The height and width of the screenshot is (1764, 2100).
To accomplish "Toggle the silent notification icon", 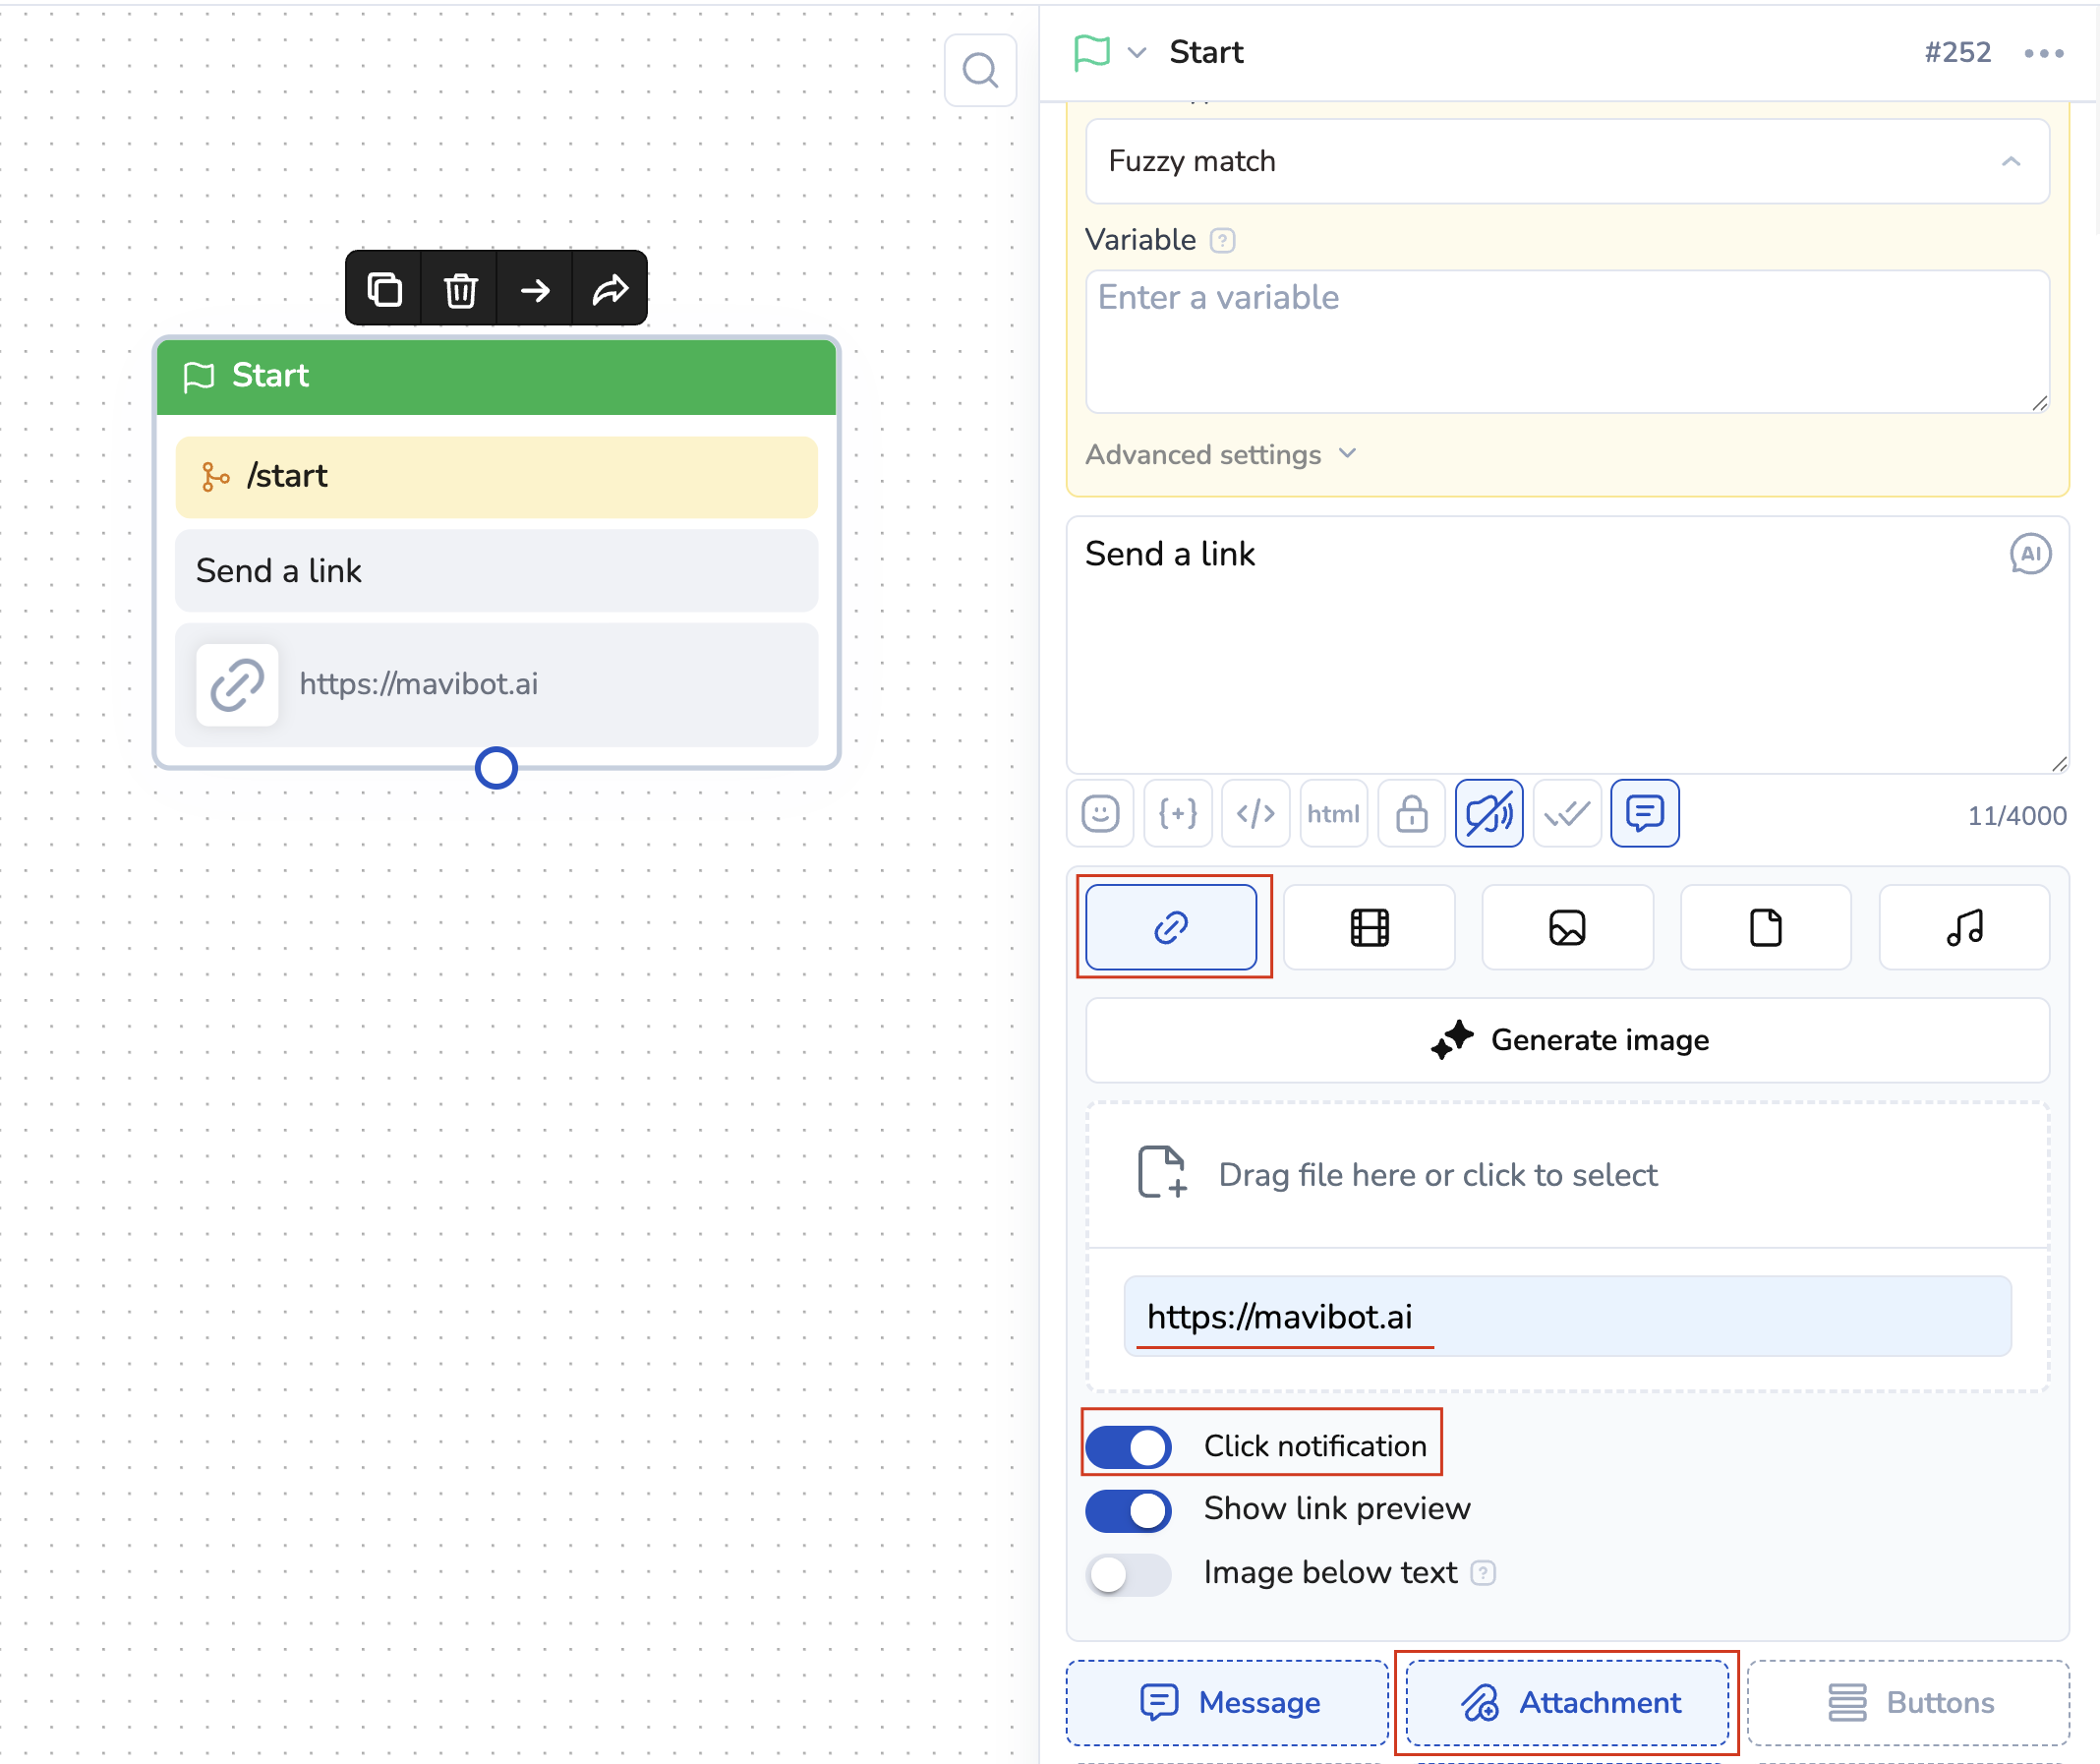I will (x=1489, y=814).
